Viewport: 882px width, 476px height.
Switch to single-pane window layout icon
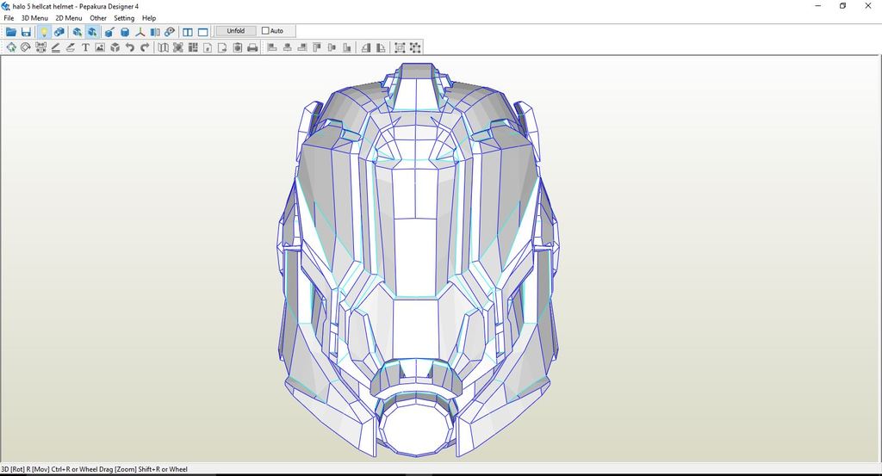click(x=203, y=32)
